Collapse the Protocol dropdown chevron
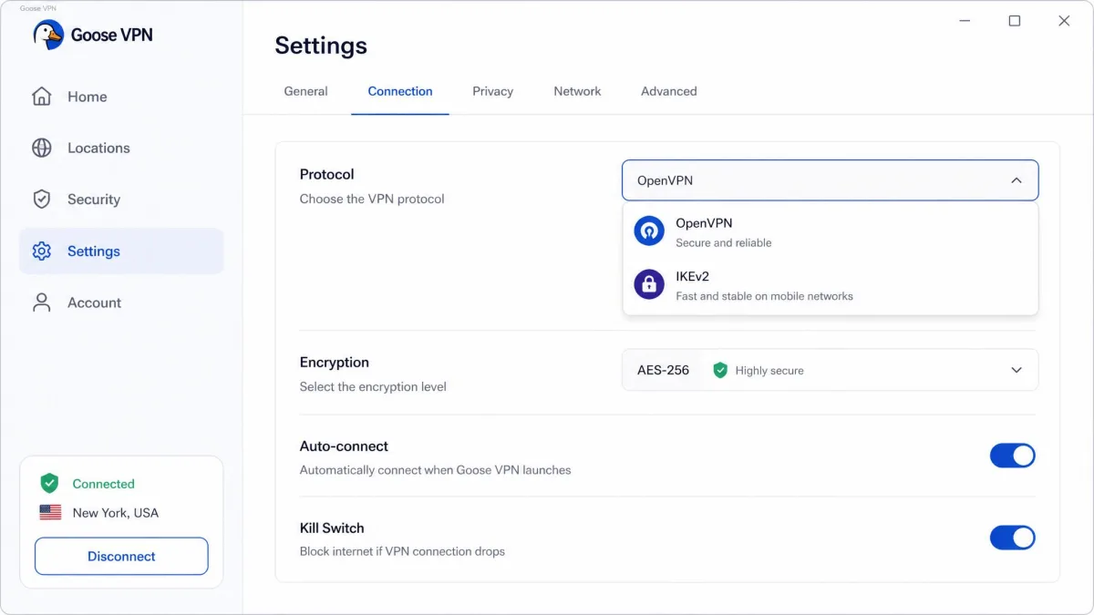Viewport: 1094px width, 615px height. (1017, 180)
